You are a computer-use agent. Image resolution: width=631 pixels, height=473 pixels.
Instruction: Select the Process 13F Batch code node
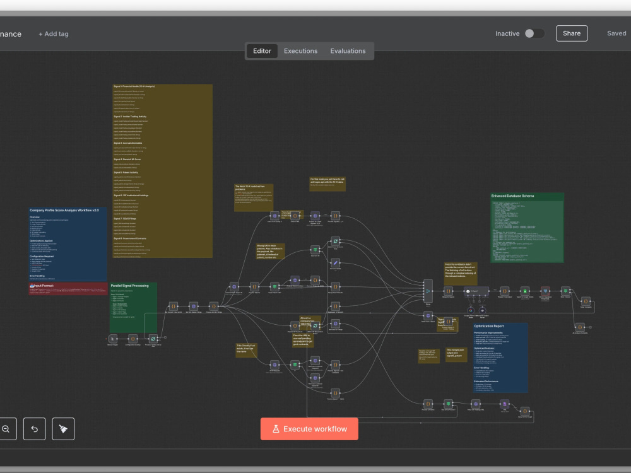(x=428, y=404)
